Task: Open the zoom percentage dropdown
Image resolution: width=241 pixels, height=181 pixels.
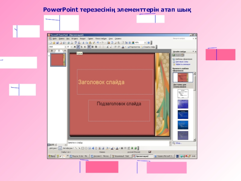Action: tap(145, 43)
